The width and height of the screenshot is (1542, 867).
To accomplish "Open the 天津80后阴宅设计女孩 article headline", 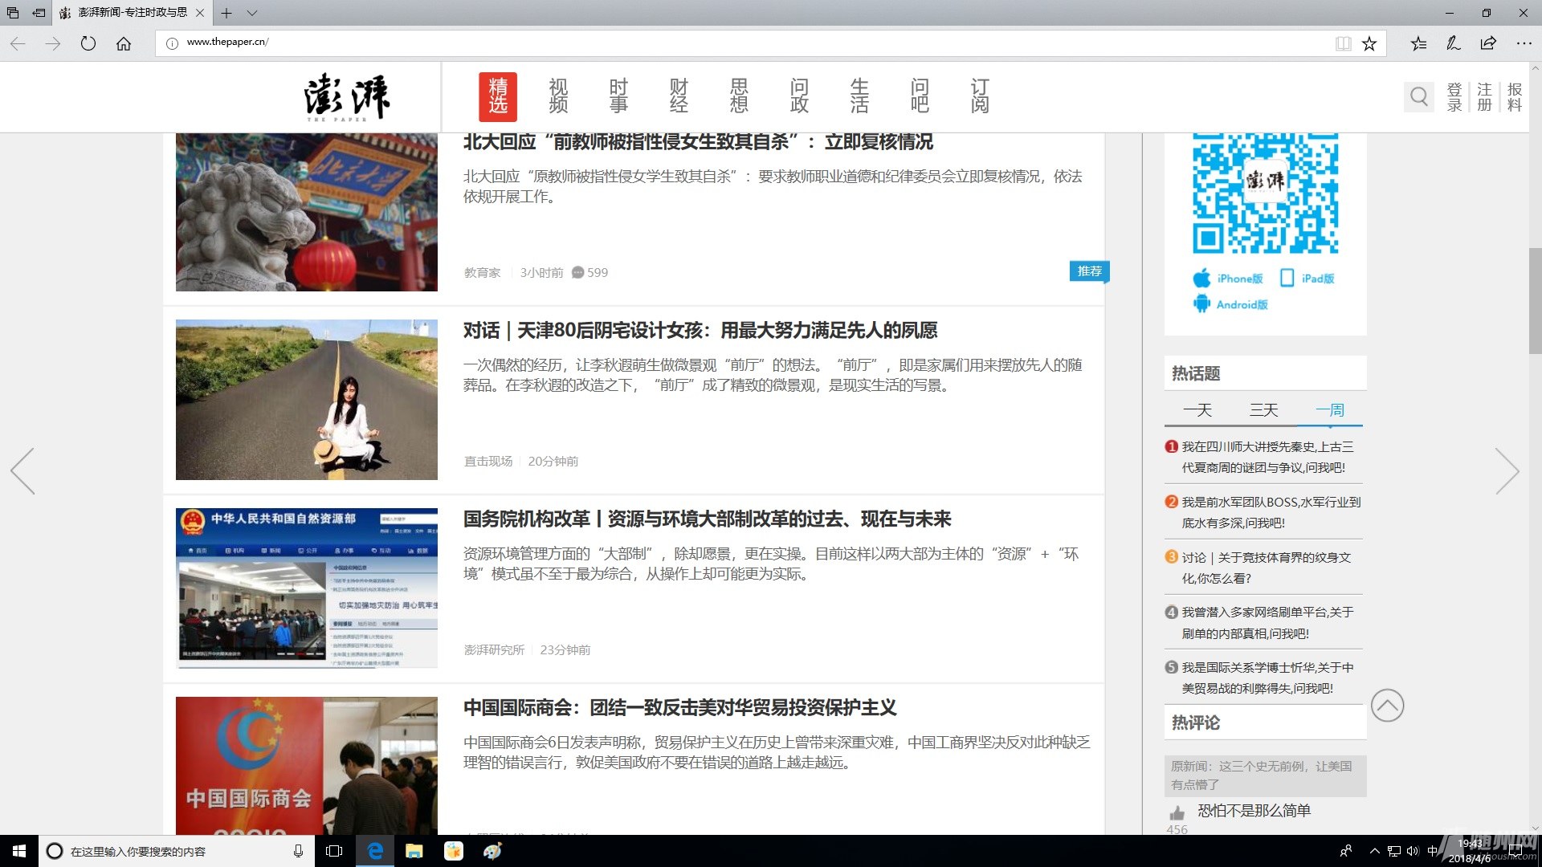I will (x=700, y=331).
